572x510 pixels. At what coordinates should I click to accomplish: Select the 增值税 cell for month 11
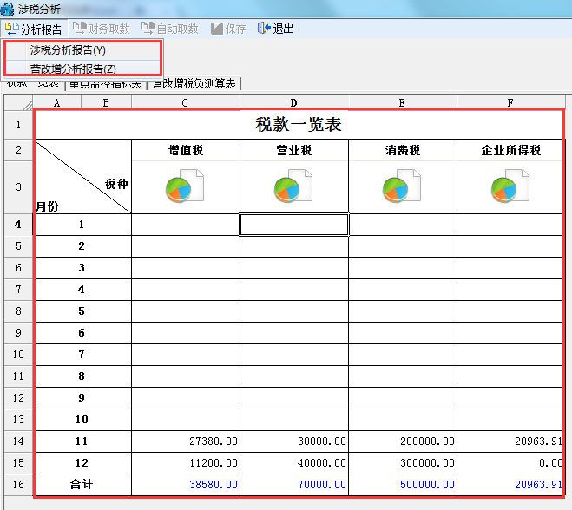pos(185,441)
